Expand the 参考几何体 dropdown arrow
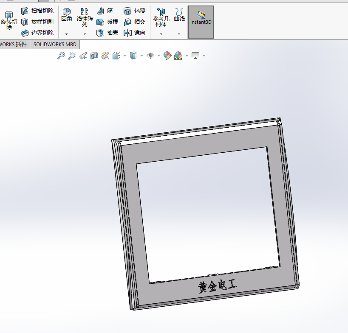Screen dimensions: 348x333 [161, 34]
